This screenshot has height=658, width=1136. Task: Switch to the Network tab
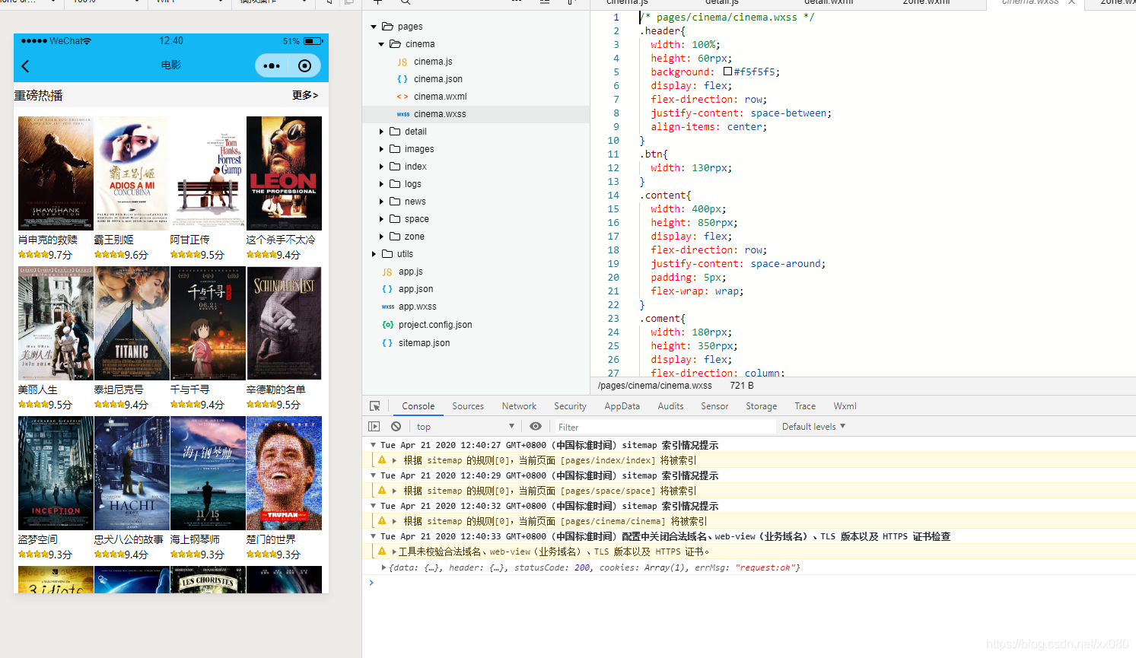click(x=519, y=406)
